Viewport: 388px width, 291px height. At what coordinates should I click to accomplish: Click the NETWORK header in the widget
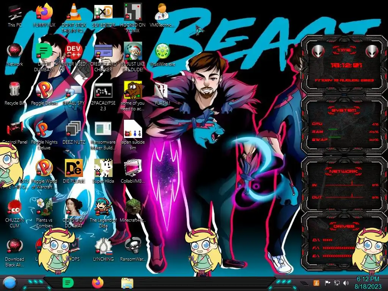coord(344,171)
